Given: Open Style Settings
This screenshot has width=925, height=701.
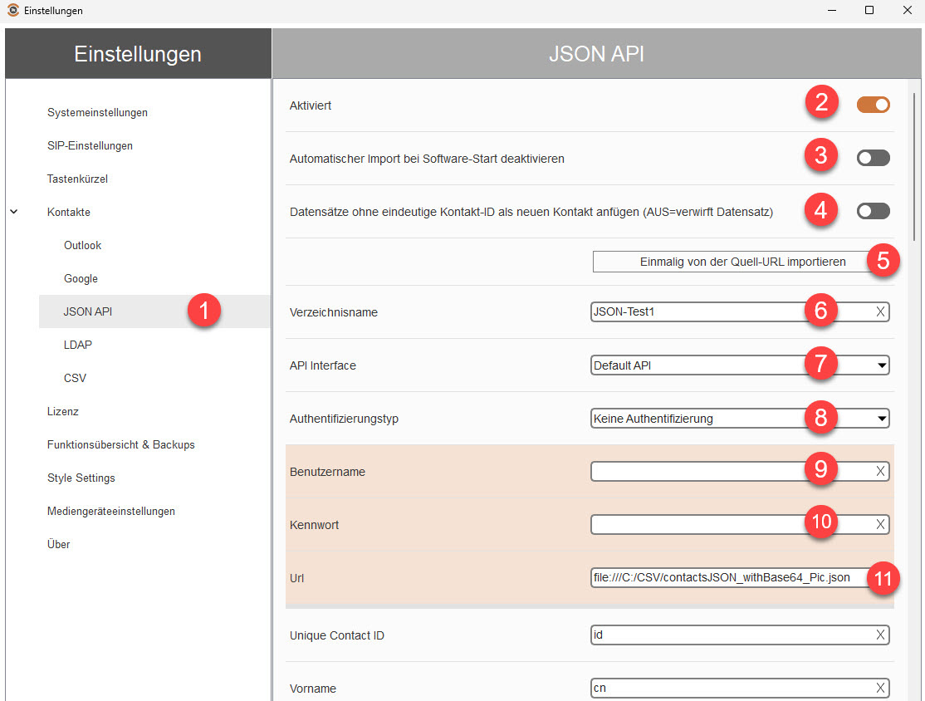Looking at the screenshot, I should point(81,478).
